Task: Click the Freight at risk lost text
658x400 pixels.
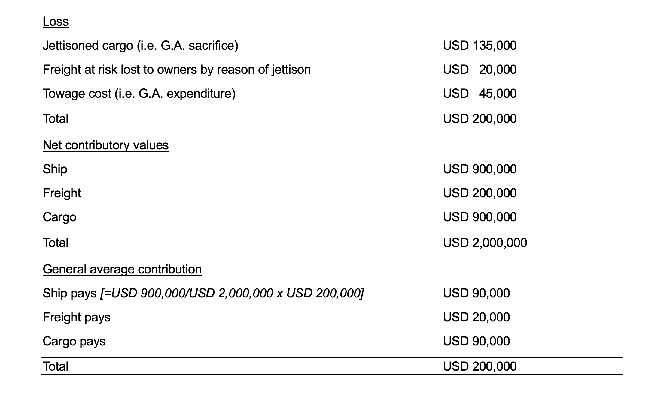Action: click(x=177, y=70)
